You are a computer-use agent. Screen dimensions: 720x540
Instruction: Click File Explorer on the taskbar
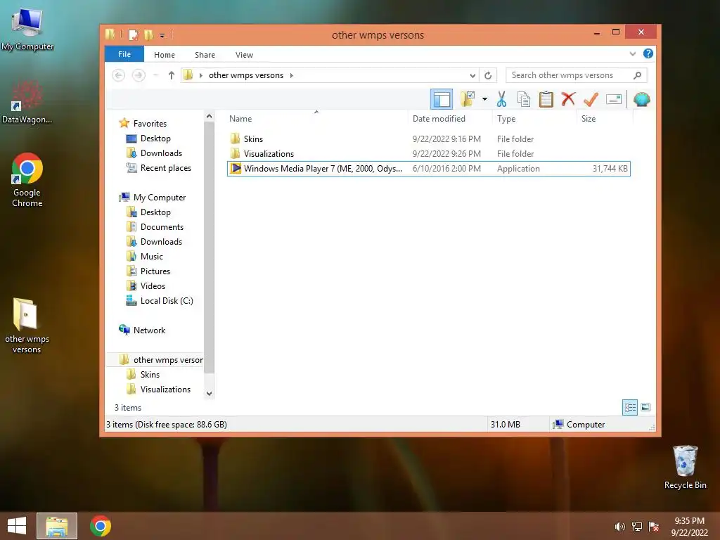click(x=57, y=526)
